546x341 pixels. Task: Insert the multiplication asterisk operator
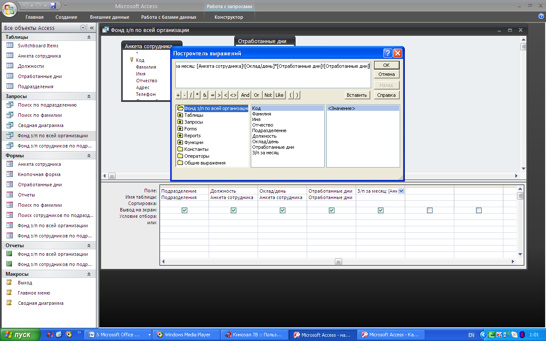(197, 95)
